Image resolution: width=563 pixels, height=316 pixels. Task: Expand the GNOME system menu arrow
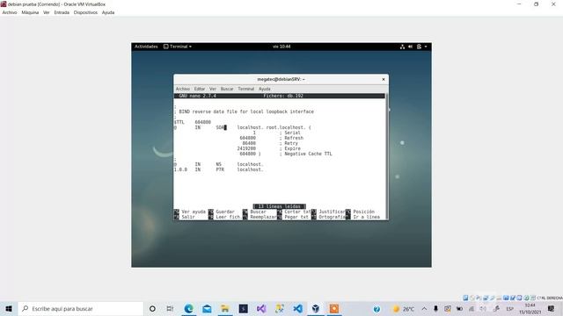(x=426, y=47)
